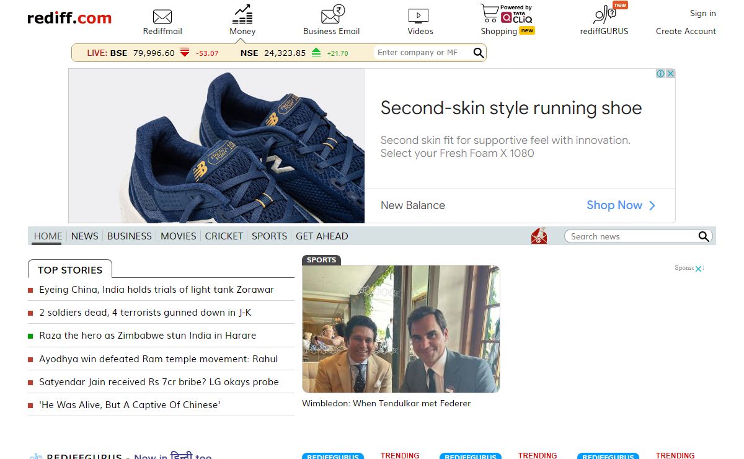Click the New Balance advertiser name
Viewport: 744px width, 459px height.
(x=412, y=205)
